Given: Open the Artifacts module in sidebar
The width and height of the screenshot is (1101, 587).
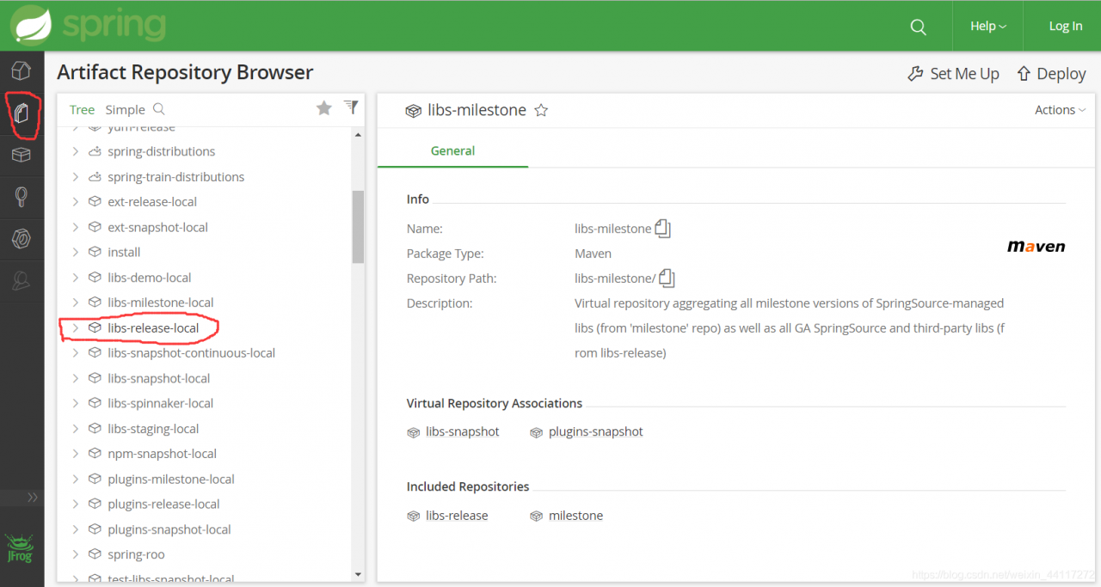Looking at the screenshot, I should tap(22, 113).
